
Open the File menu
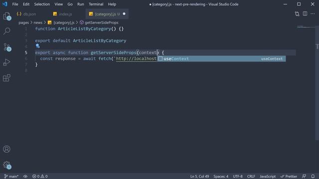(x=15, y=4)
